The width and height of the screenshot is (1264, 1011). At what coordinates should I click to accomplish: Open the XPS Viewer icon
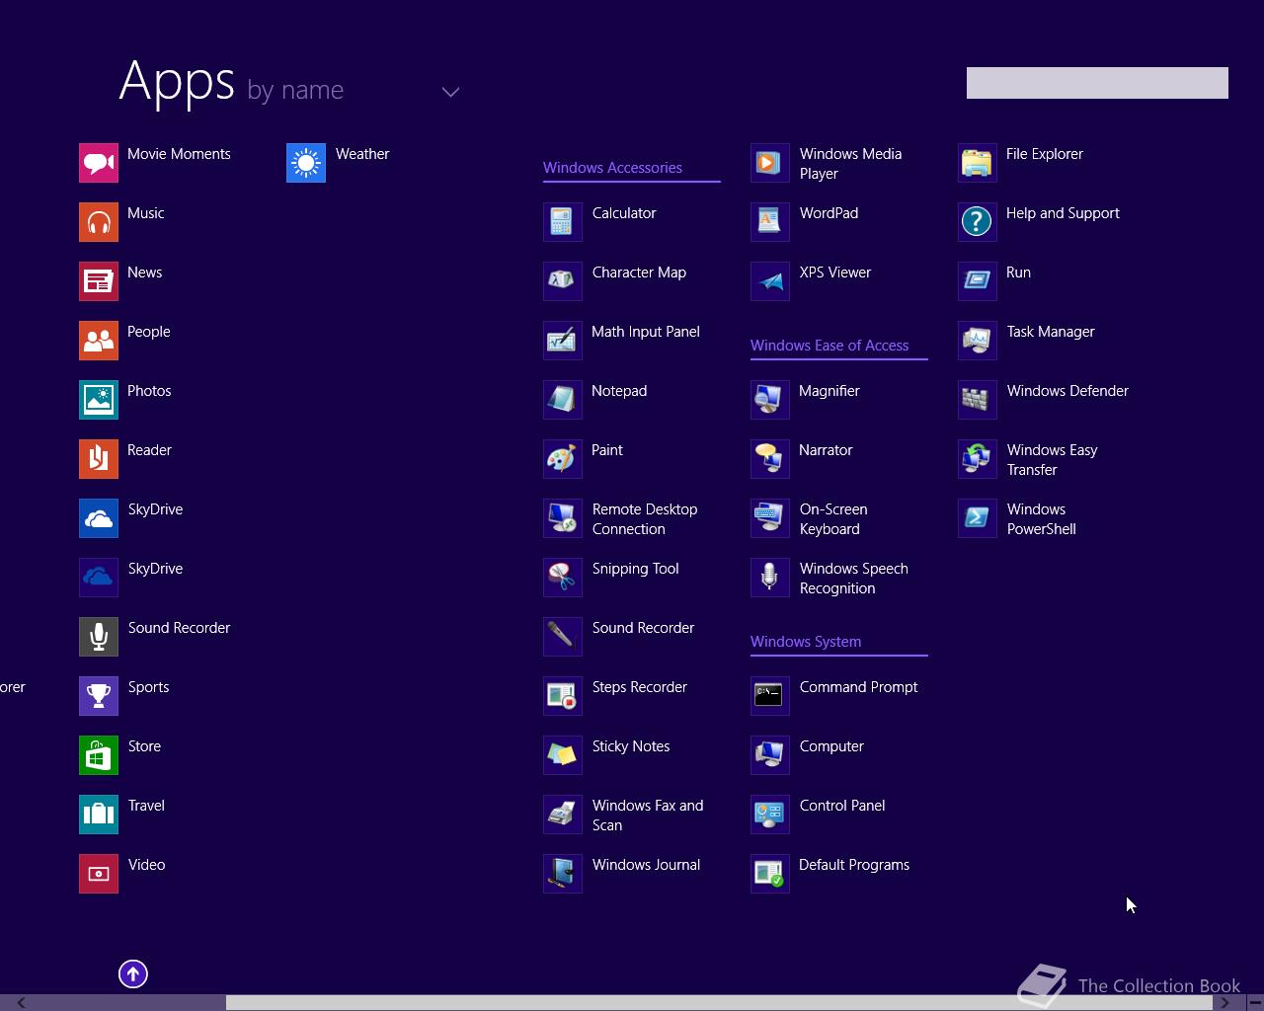[x=770, y=281]
